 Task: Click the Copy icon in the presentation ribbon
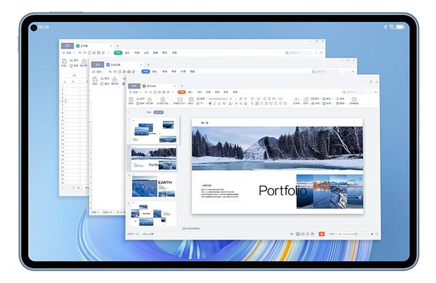(x=138, y=103)
